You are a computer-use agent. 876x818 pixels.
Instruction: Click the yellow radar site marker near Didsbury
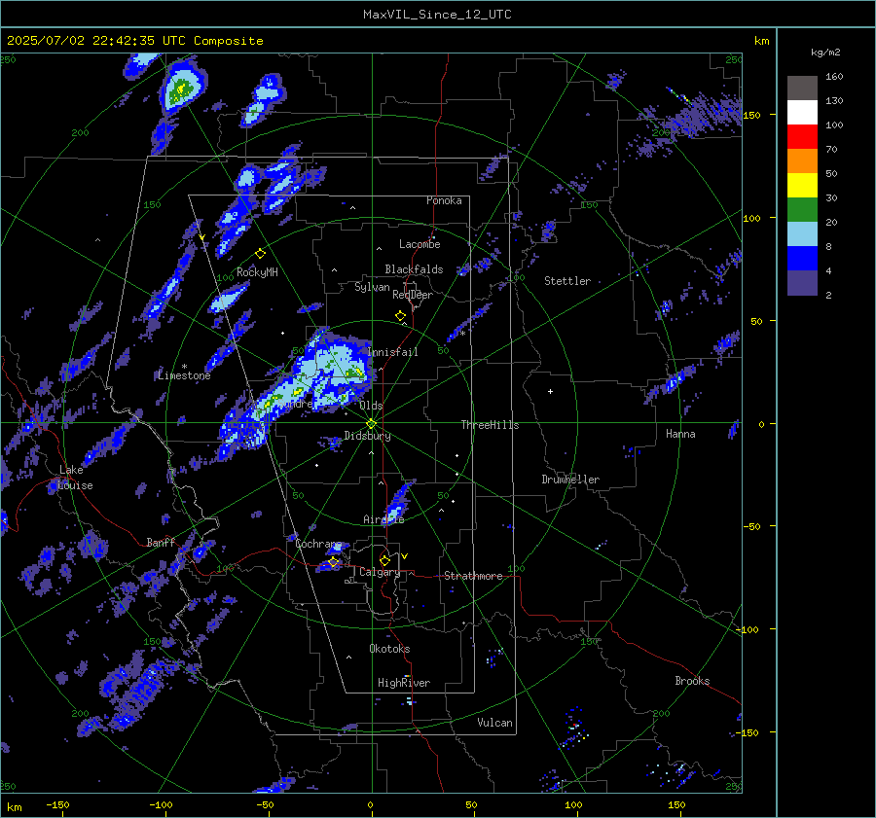tap(372, 424)
